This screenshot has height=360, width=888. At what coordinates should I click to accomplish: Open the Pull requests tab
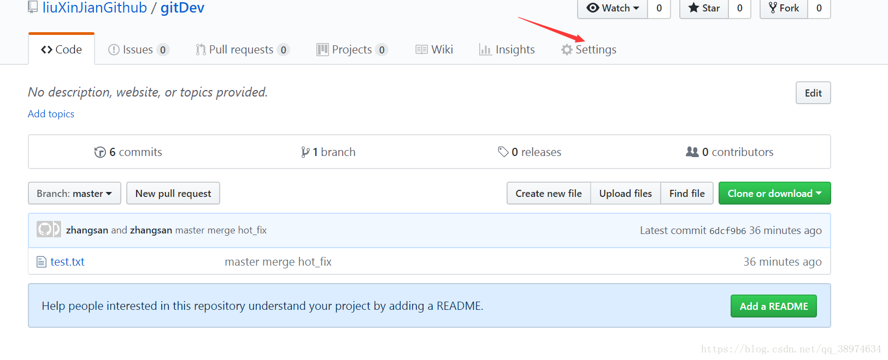click(241, 50)
